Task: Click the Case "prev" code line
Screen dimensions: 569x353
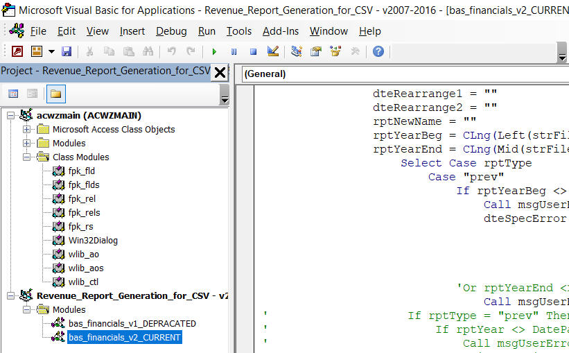Action: click(466, 177)
